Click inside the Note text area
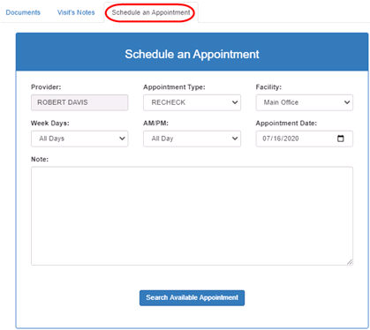Viewport: 370px width, 330px height. (192, 216)
